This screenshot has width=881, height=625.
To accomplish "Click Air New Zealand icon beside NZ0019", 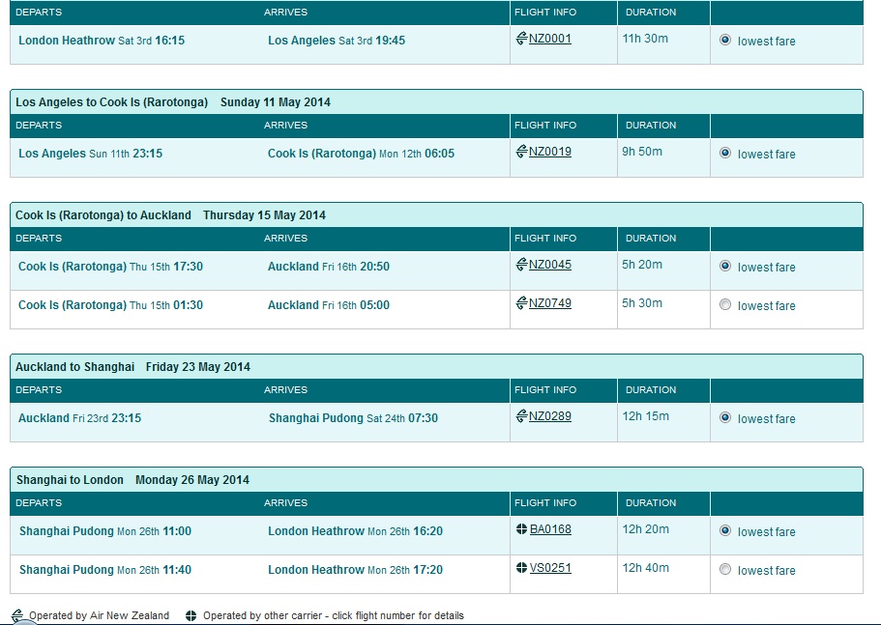I will (521, 151).
